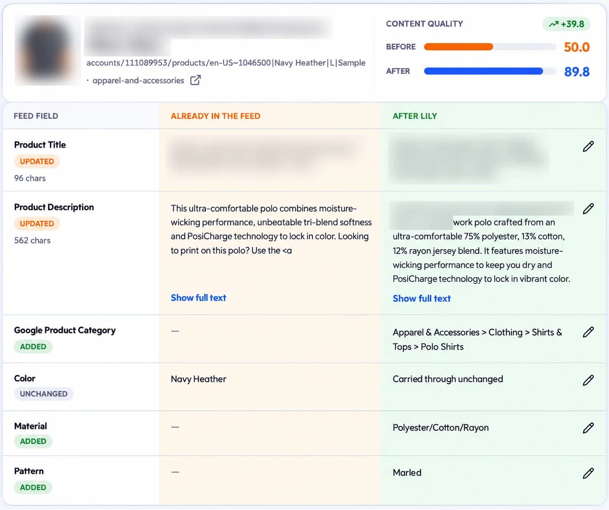
Task: Click the AFTER LILY column header
Action: pyautogui.click(x=415, y=116)
